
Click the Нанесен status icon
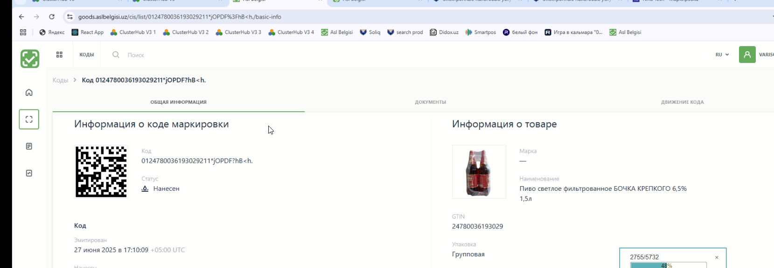pyautogui.click(x=145, y=188)
